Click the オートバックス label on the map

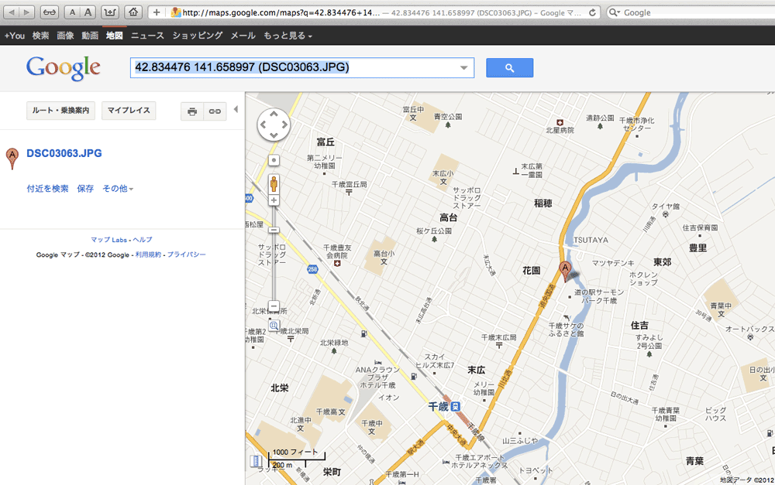pyautogui.click(x=749, y=329)
